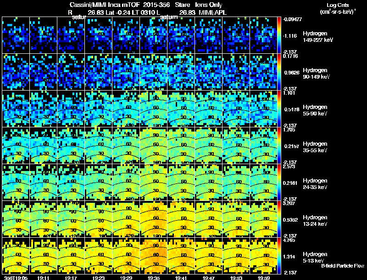
Task: Select the 19:23 panel in 55-90 keV row
Action: coord(99,109)
